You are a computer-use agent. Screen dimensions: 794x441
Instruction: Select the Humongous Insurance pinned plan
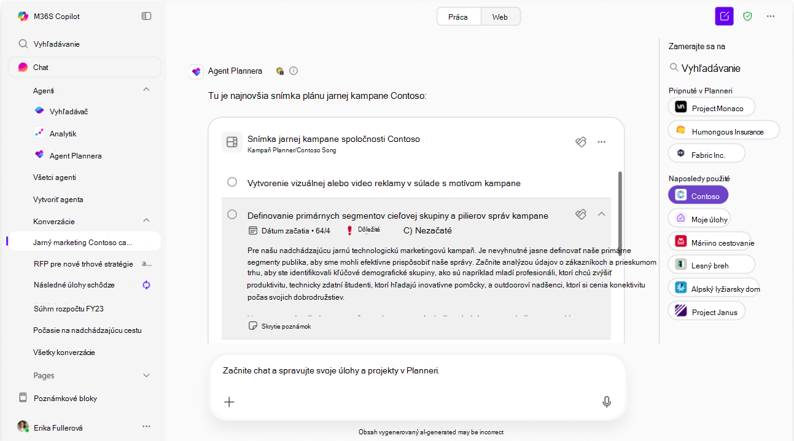[x=723, y=130]
